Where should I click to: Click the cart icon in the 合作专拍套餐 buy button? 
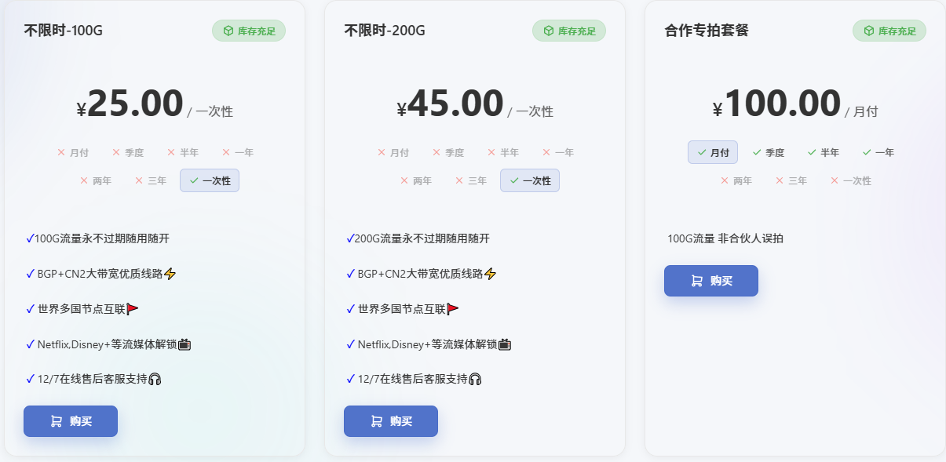[x=697, y=281]
